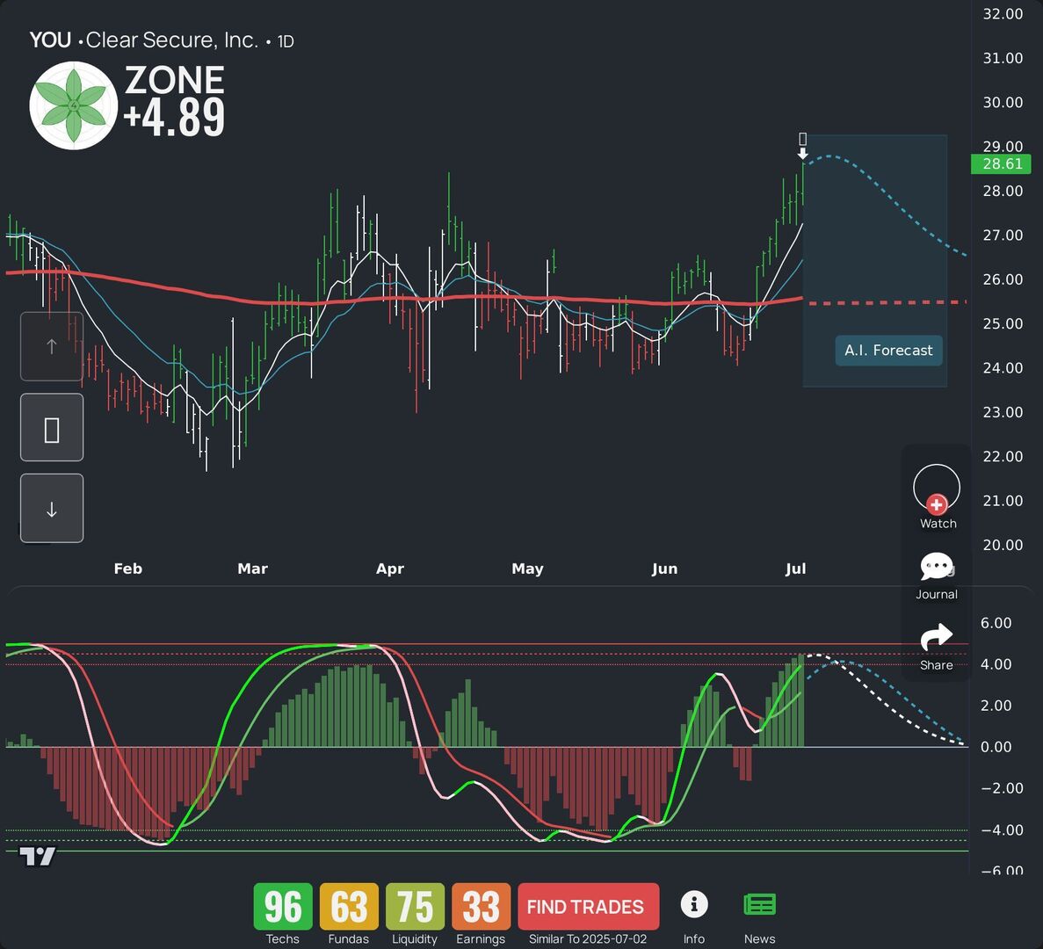
Task: Open the Techs score 96 badge
Action: tap(283, 906)
